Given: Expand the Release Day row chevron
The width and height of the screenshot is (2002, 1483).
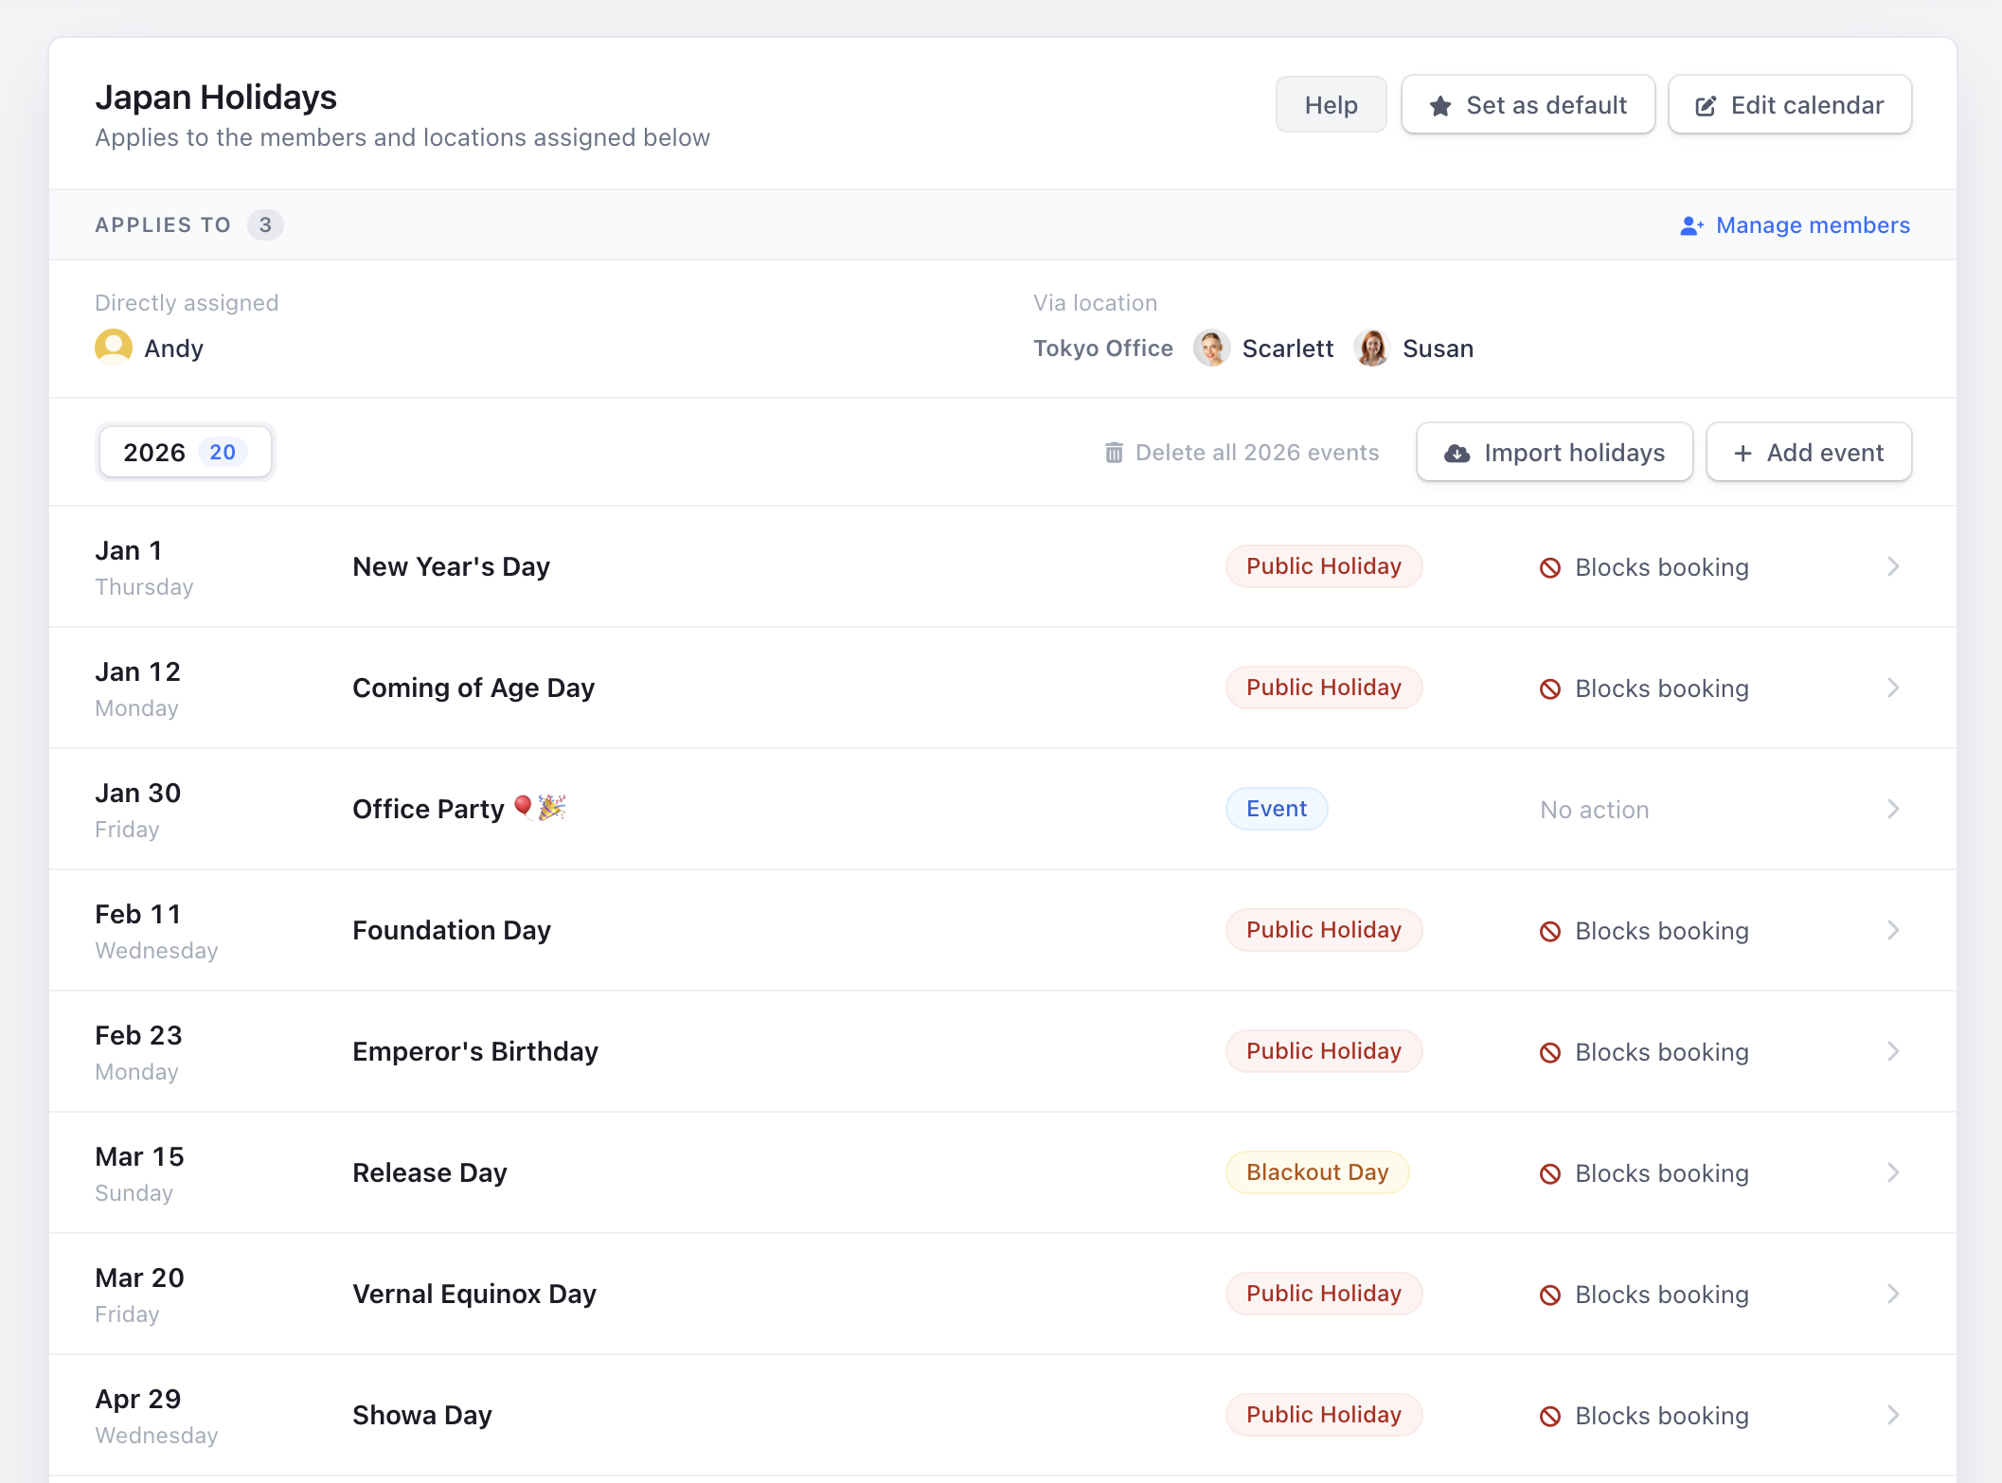Looking at the screenshot, I should coord(1893,1172).
